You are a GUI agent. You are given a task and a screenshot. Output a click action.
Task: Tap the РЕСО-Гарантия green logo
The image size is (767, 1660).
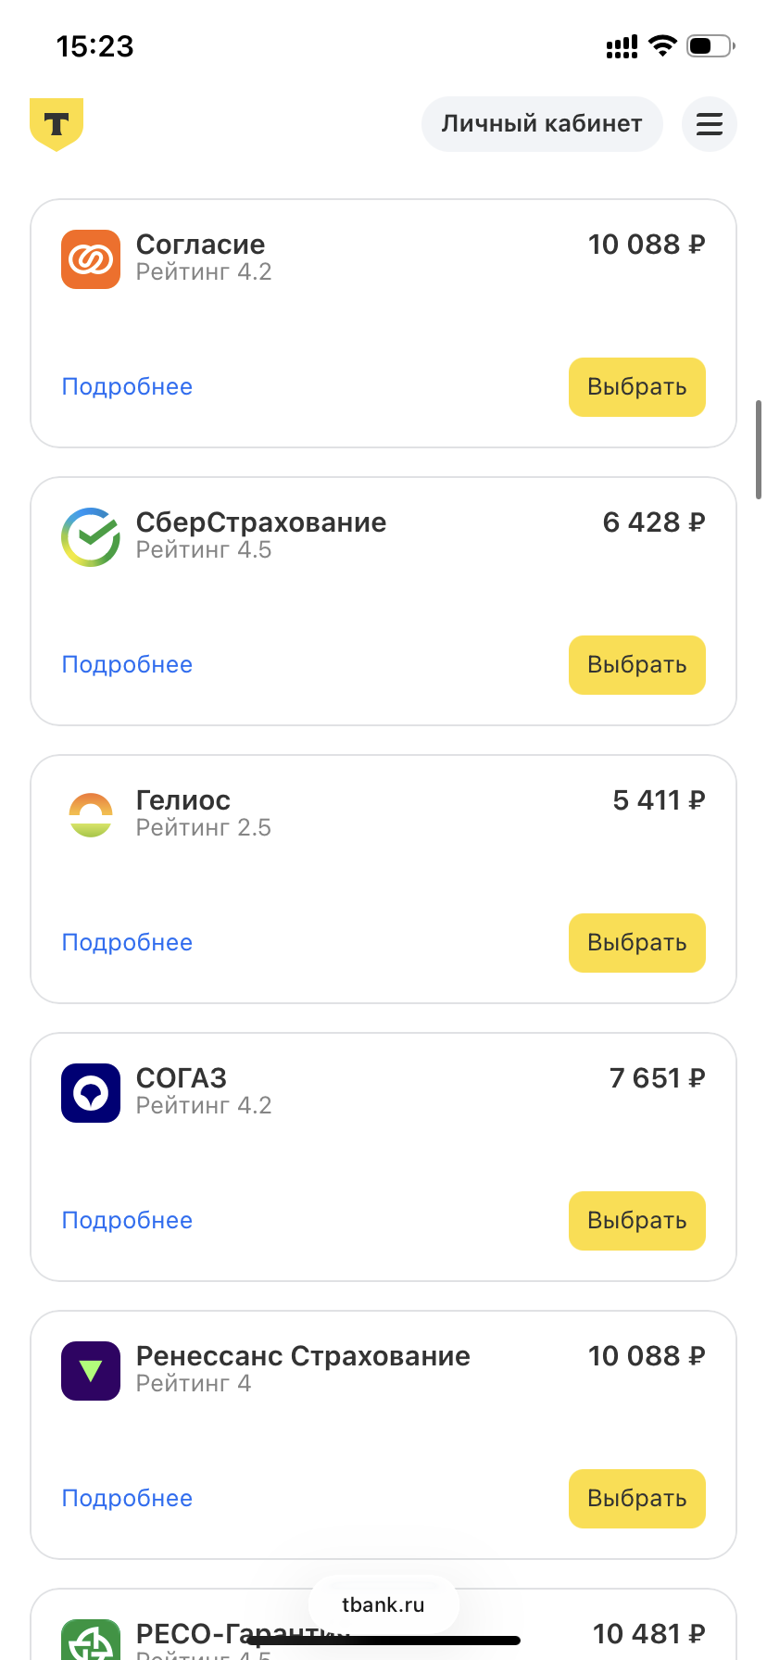(x=91, y=1640)
